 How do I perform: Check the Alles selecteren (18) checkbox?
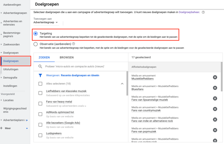tap(40, 84)
